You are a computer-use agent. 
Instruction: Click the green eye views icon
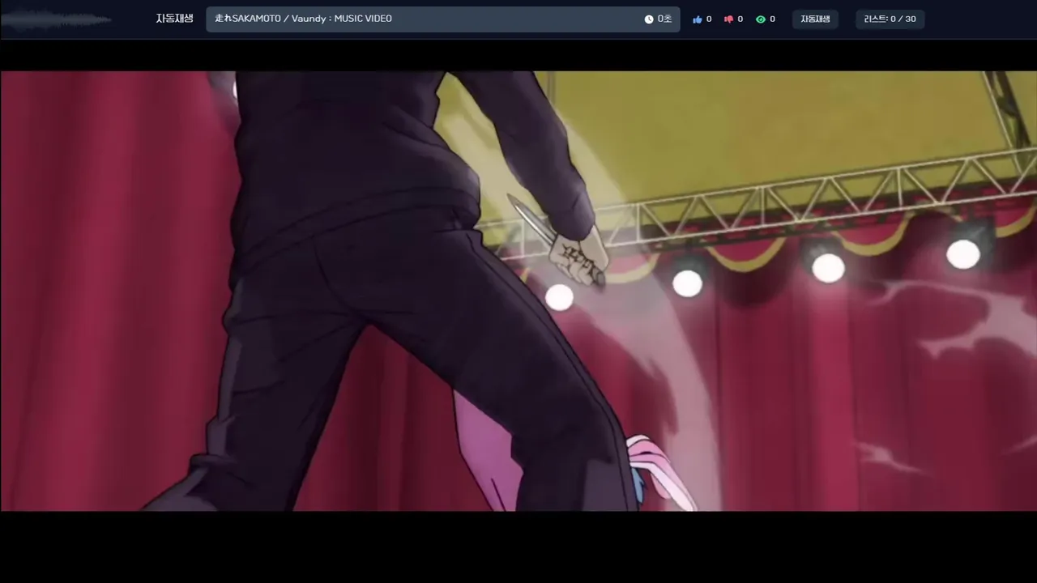pyautogui.click(x=761, y=19)
